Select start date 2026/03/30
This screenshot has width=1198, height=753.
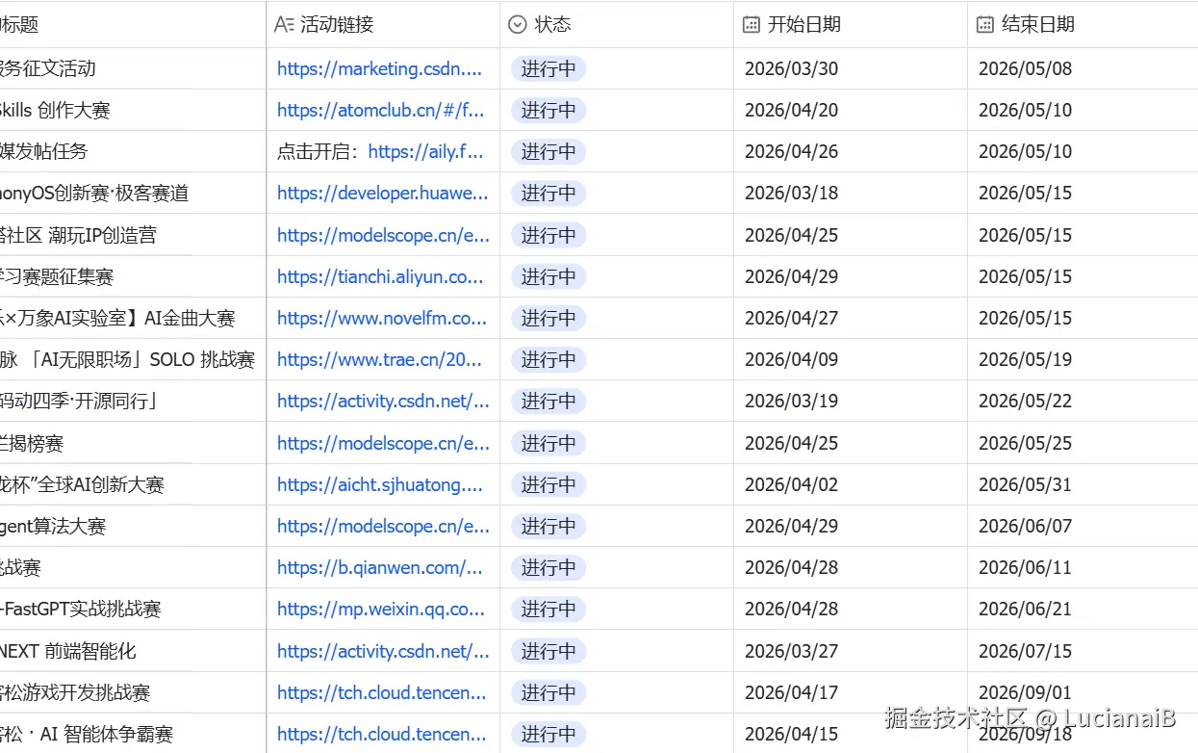tap(791, 68)
